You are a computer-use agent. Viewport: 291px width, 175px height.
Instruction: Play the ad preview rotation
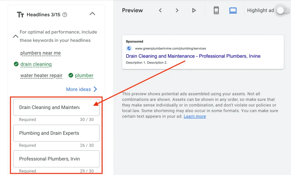[x=194, y=11]
